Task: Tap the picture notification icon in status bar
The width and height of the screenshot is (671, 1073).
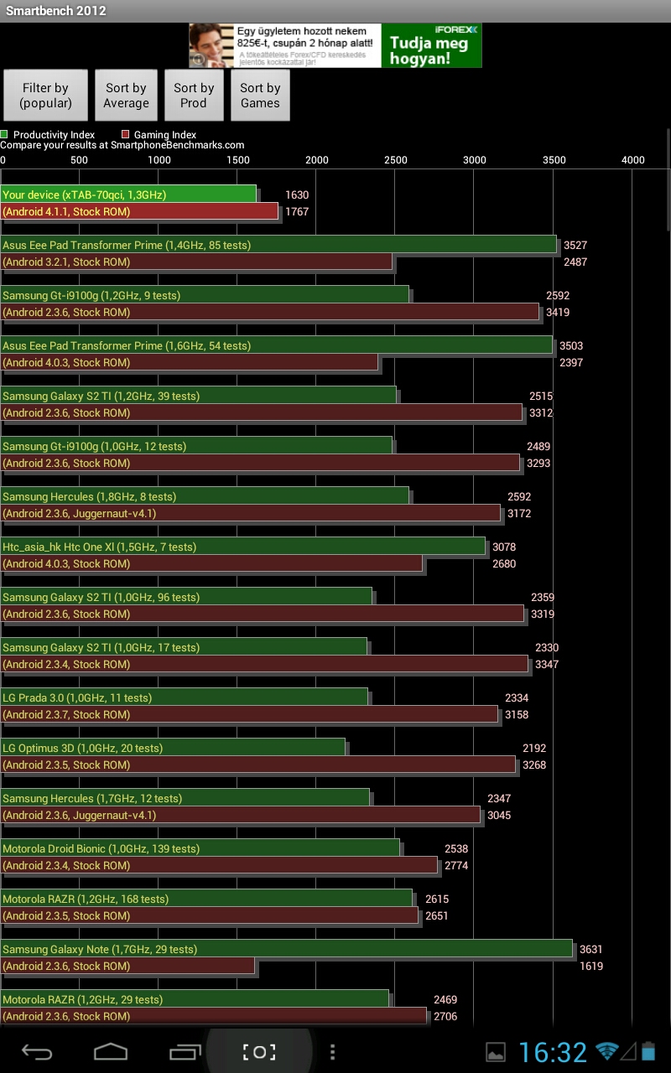Action: (496, 1052)
